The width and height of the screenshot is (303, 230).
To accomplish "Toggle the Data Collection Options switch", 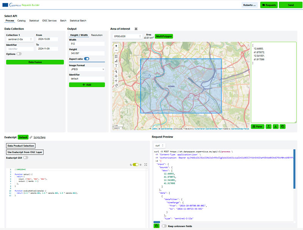I will click(19, 54).
